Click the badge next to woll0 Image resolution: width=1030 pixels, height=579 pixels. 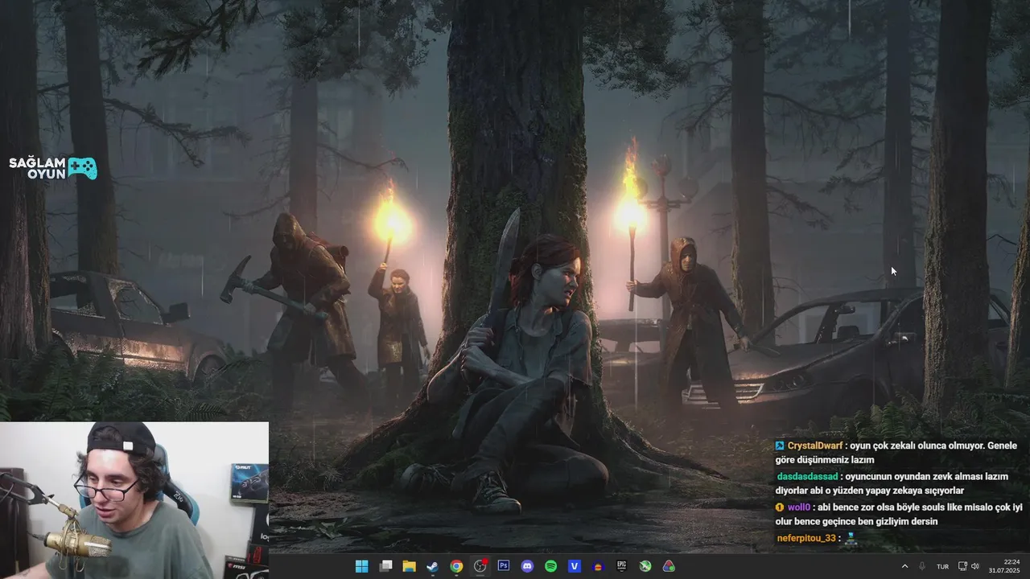pyautogui.click(x=780, y=507)
